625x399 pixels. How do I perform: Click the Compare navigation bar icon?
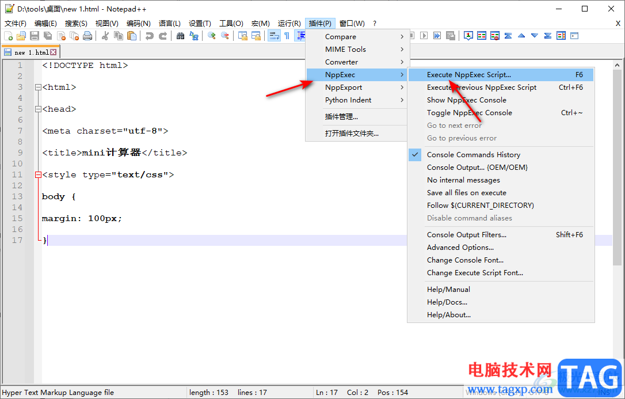coord(561,36)
